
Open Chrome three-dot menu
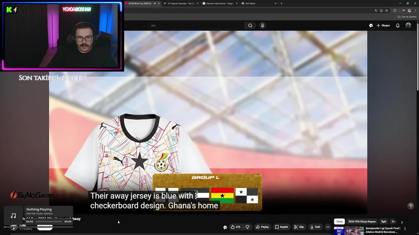tap(415, 10)
